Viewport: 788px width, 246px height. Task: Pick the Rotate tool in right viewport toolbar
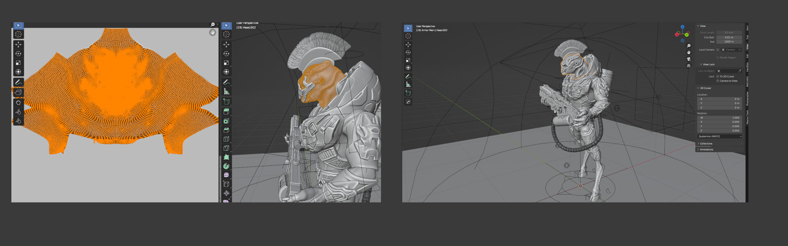pyautogui.click(x=408, y=52)
